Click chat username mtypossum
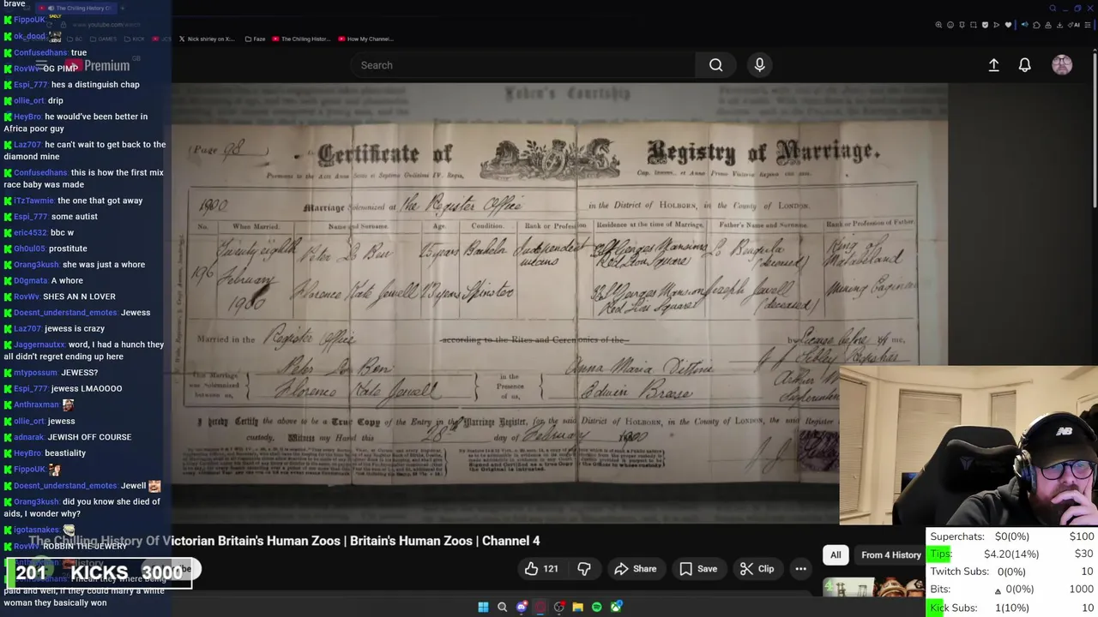 tap(35, 373)
